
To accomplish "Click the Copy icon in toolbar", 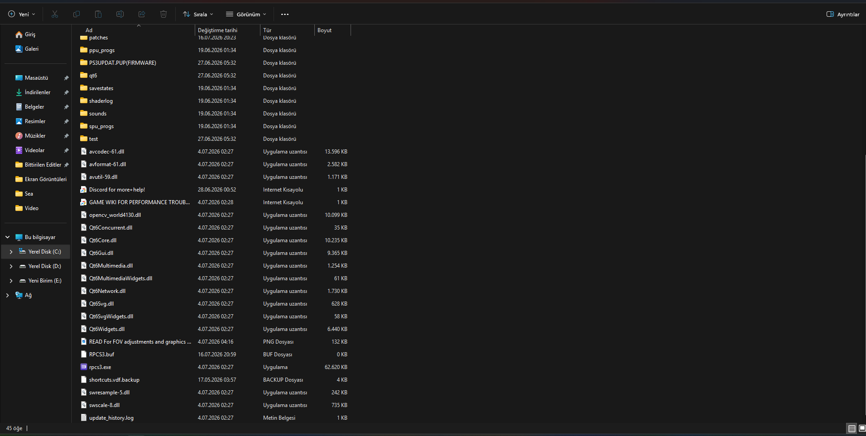I will (77, 14).
